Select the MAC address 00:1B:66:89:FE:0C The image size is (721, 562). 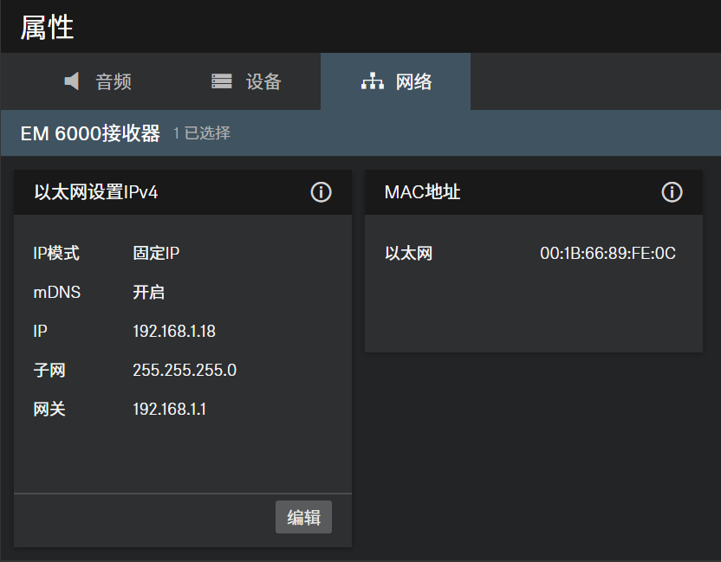(607, 254)
